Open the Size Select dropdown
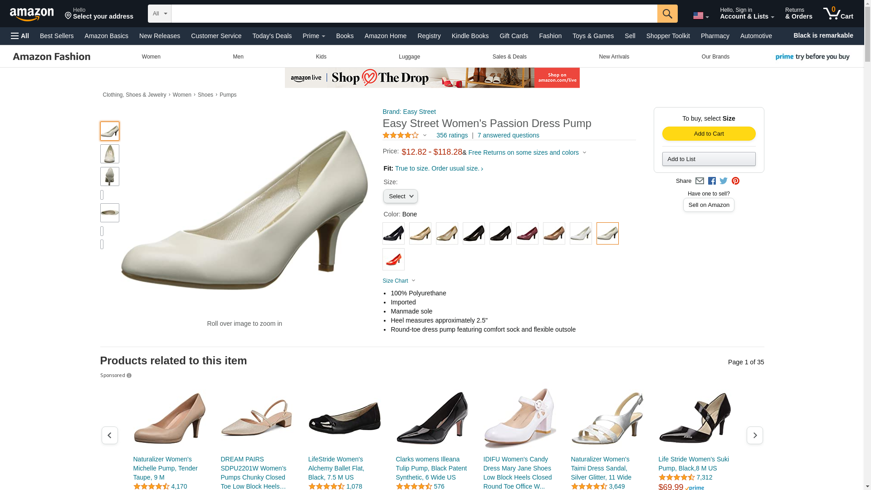871x490 pixels. 401,196
